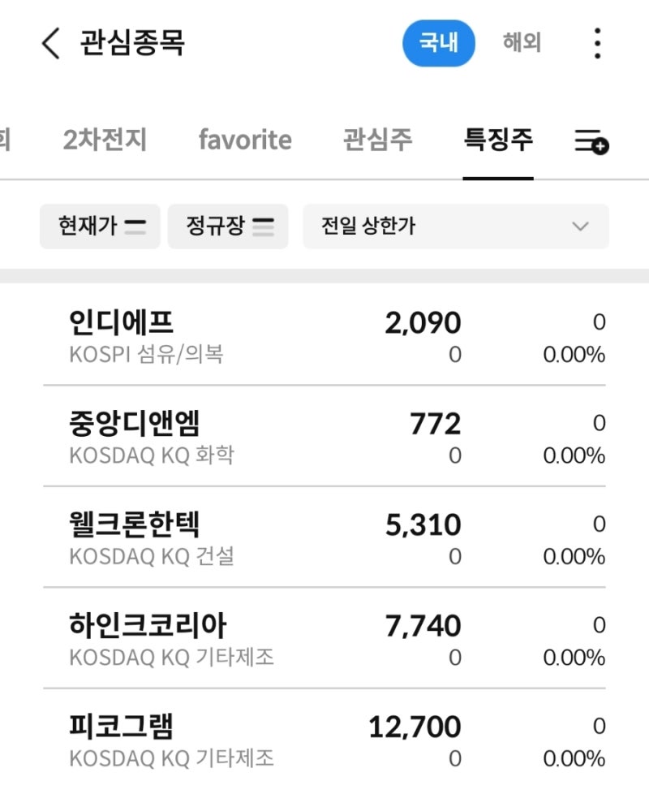Image resolution: width=649 pixels, height=807 pixels.
Task: Tap the back arrow icon
Action: click(x=50, y=45)
